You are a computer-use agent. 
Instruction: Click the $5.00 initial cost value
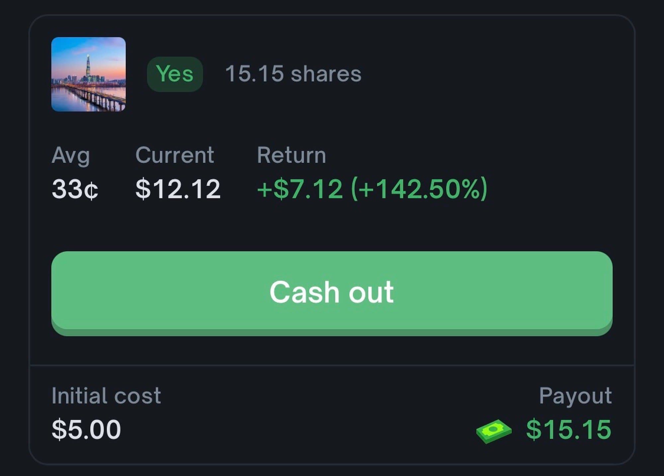point(86,430)
